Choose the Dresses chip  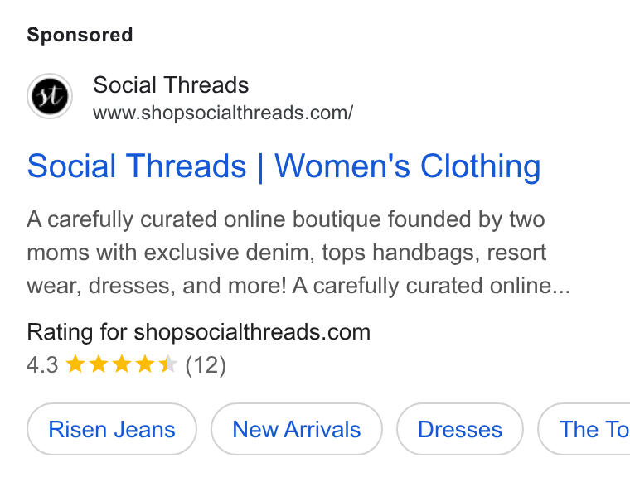[460, 429]
